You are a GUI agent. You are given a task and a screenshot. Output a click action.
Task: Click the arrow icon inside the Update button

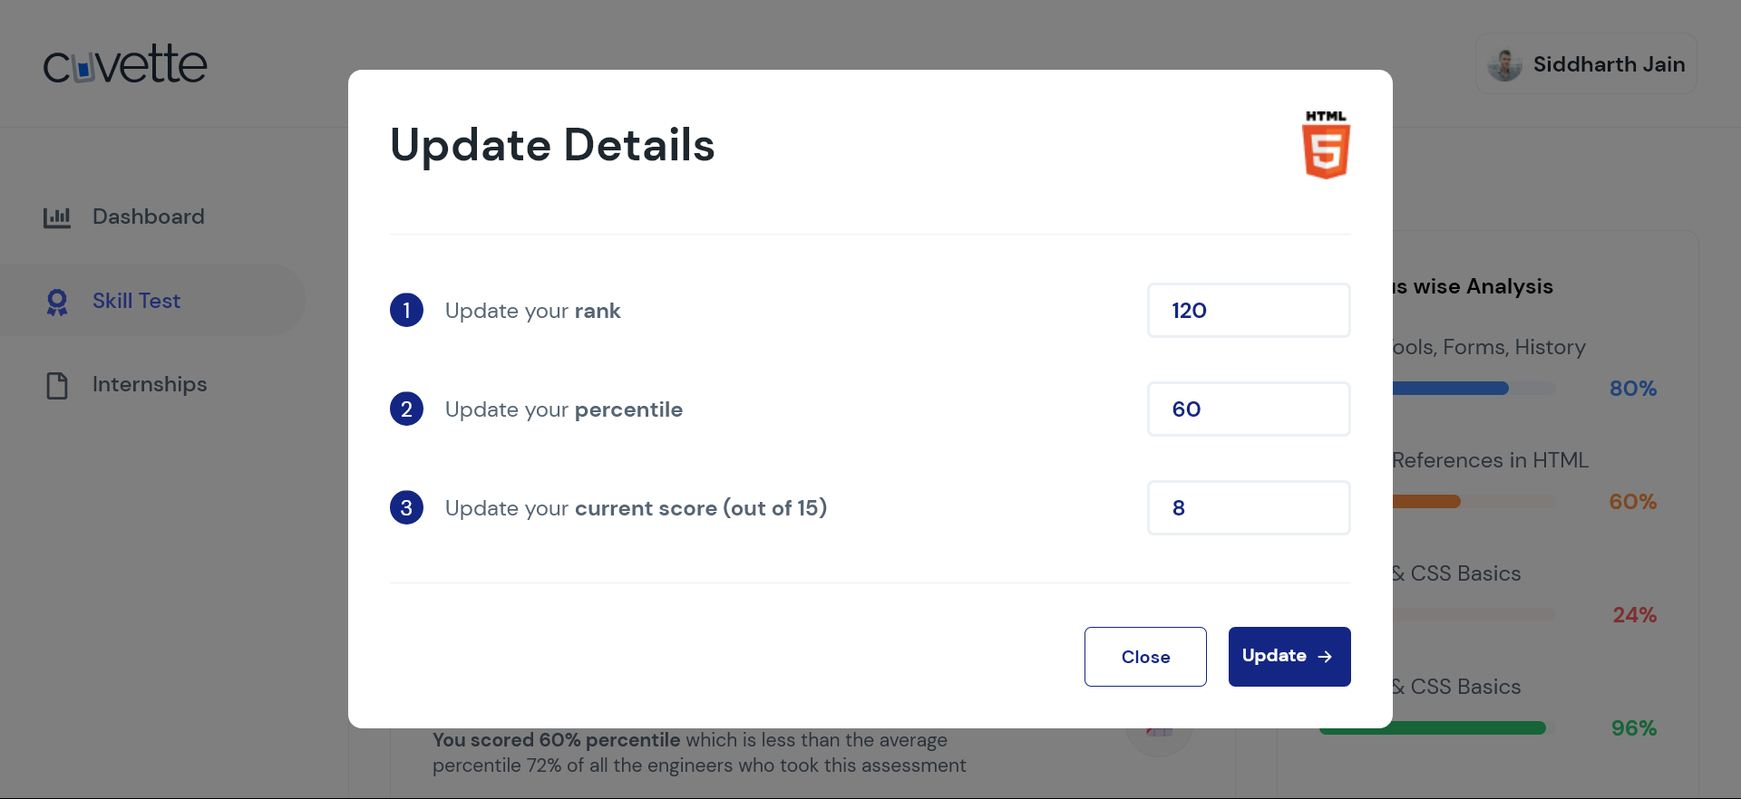1326,656
